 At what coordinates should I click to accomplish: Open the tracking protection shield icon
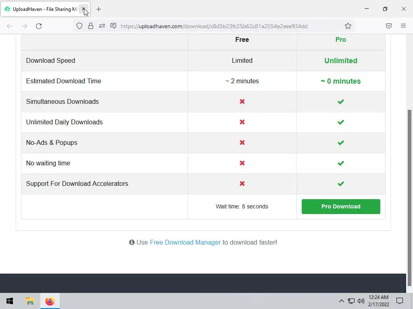79,26
